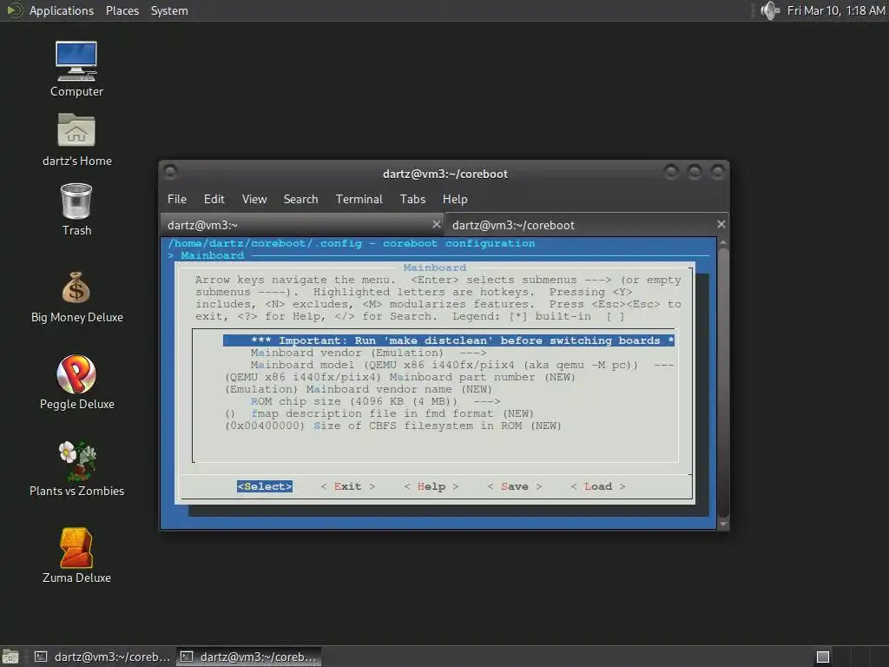Minimize the terminal window
The width and height of the screenshot is (889, 667).
click(671, 171)
